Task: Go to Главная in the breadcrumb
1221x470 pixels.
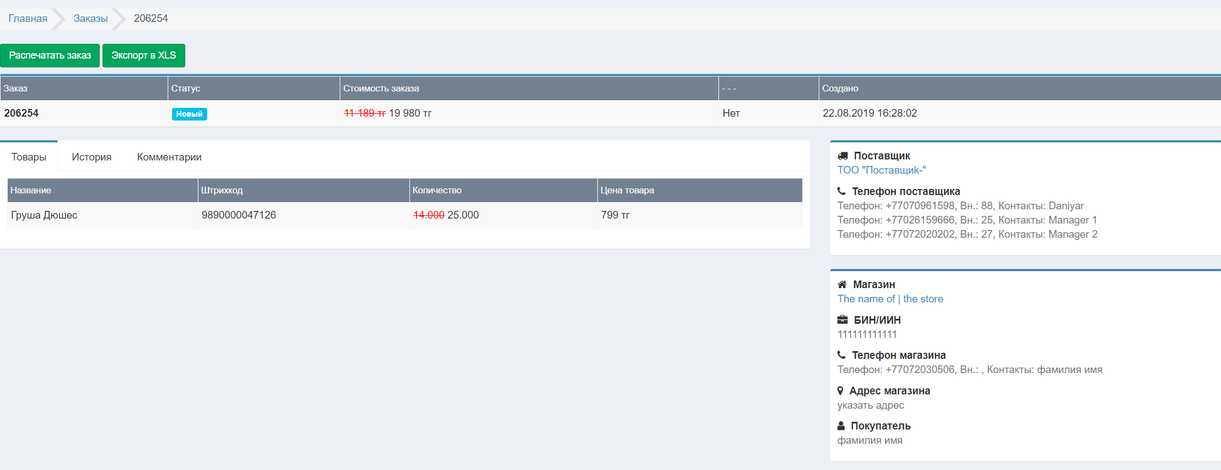Action: [x=28, y=19]
